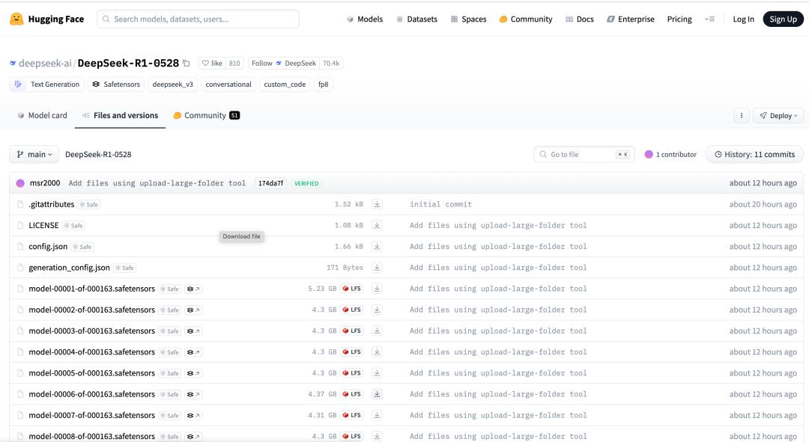Open safetensors viewer for model-00002
This screenshot has width=809, height=442.
(x=193, y=310)
